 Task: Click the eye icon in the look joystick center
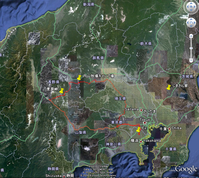[x=191, y=7]
